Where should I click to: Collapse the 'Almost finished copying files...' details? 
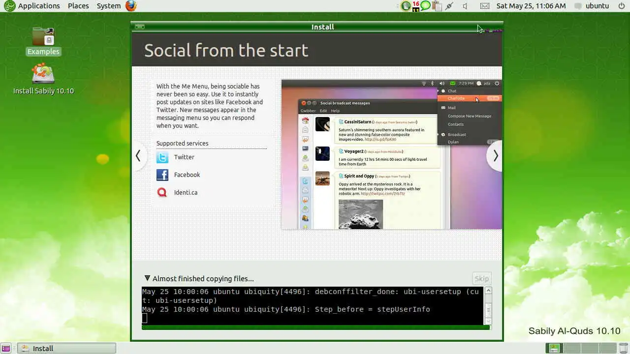[147, 278]
